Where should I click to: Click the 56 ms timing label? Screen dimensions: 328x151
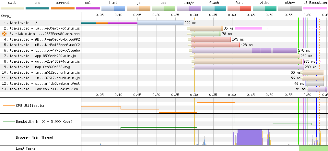tap(296, 78)
